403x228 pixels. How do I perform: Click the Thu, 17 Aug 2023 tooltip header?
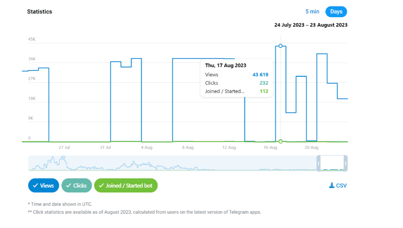[x=226, y=65]
